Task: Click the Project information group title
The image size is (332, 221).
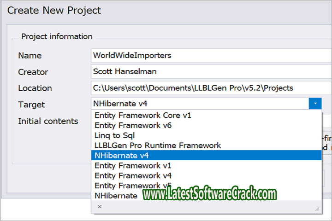Action: click(57, 36)
